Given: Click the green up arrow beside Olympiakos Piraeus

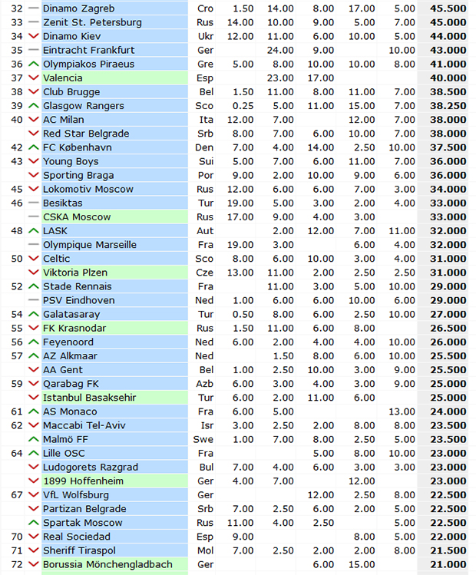Looking at the screenshot, I should click(x=33, y=64).
